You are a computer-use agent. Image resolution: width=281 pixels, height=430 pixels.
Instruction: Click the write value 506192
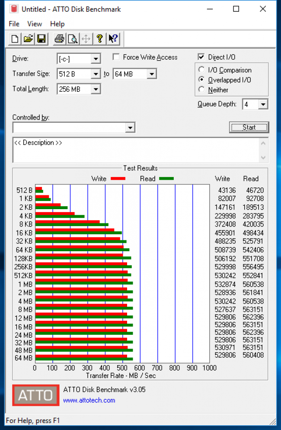pos(225,259)
